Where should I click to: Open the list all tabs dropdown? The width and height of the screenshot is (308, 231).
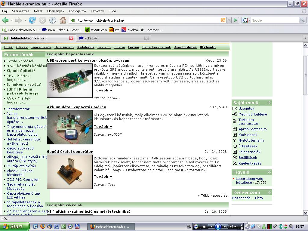pos(305,38)
